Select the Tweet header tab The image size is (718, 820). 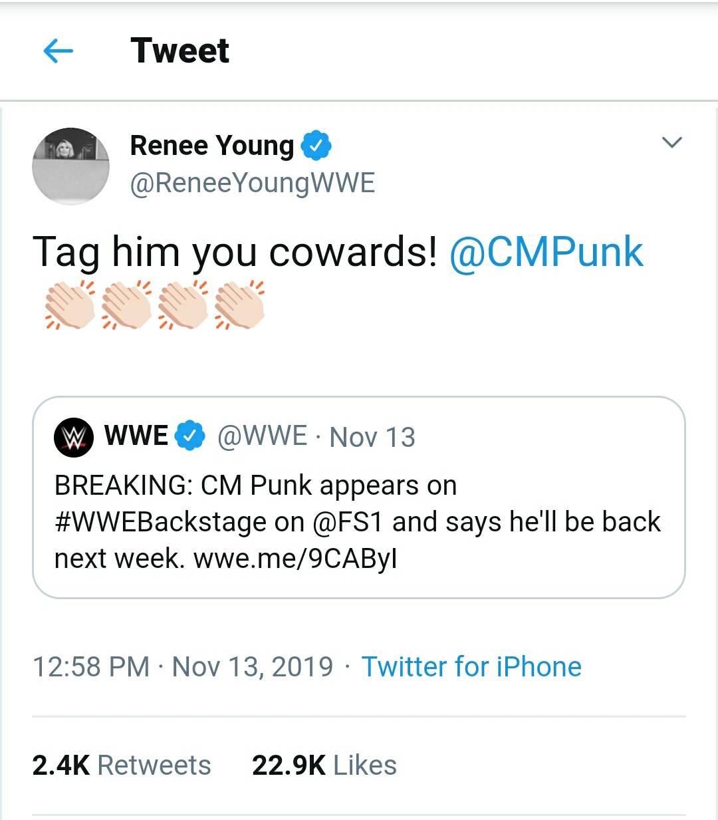click(x=181, y=50)
